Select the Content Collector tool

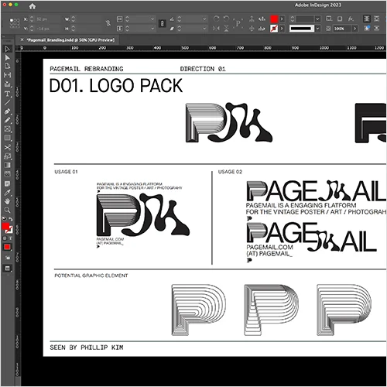[x=7, y=84]
